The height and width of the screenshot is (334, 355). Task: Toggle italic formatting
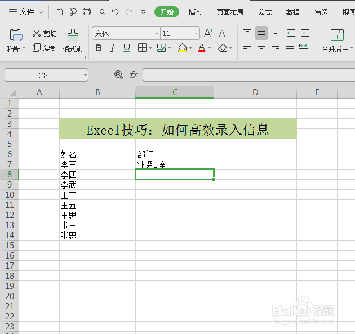[x=113, y=48]
